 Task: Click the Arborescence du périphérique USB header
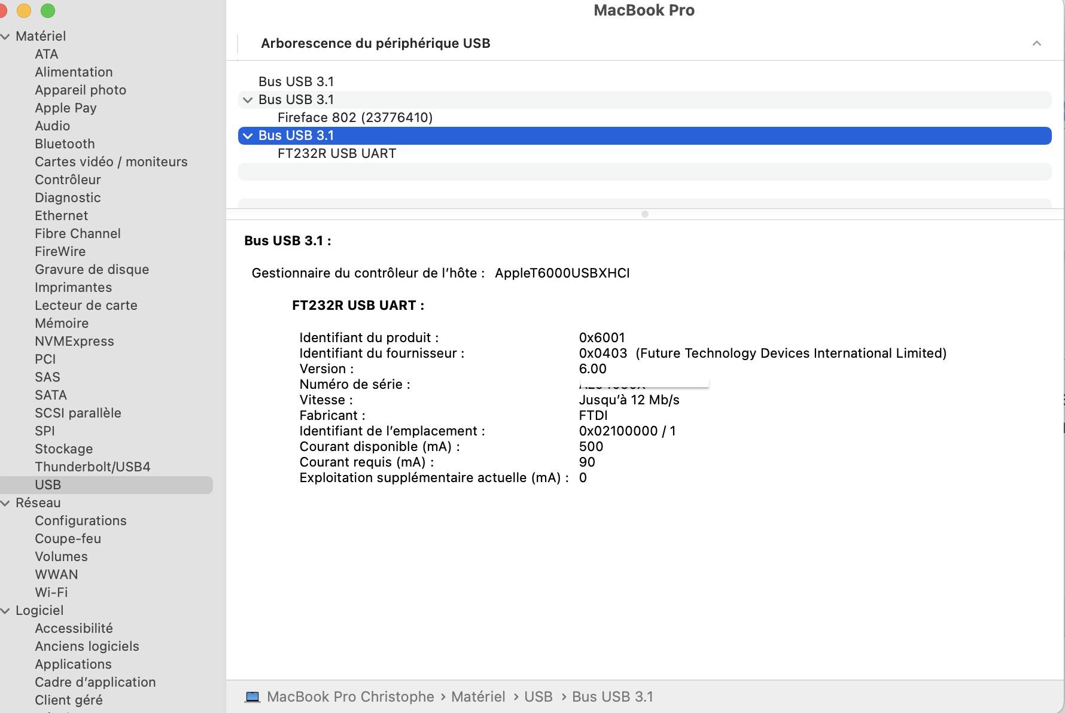pyautogui.click(x=376, y=43)
